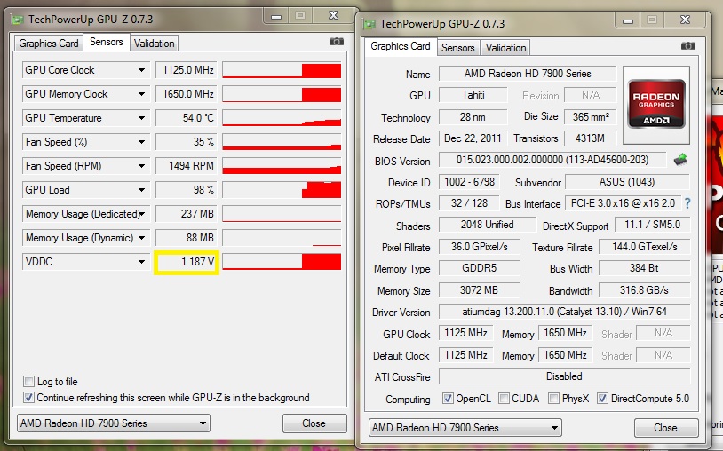Minimize the Sensors GPU-Z window
This screenshot has height=451, width=723.
coord(275,16)
